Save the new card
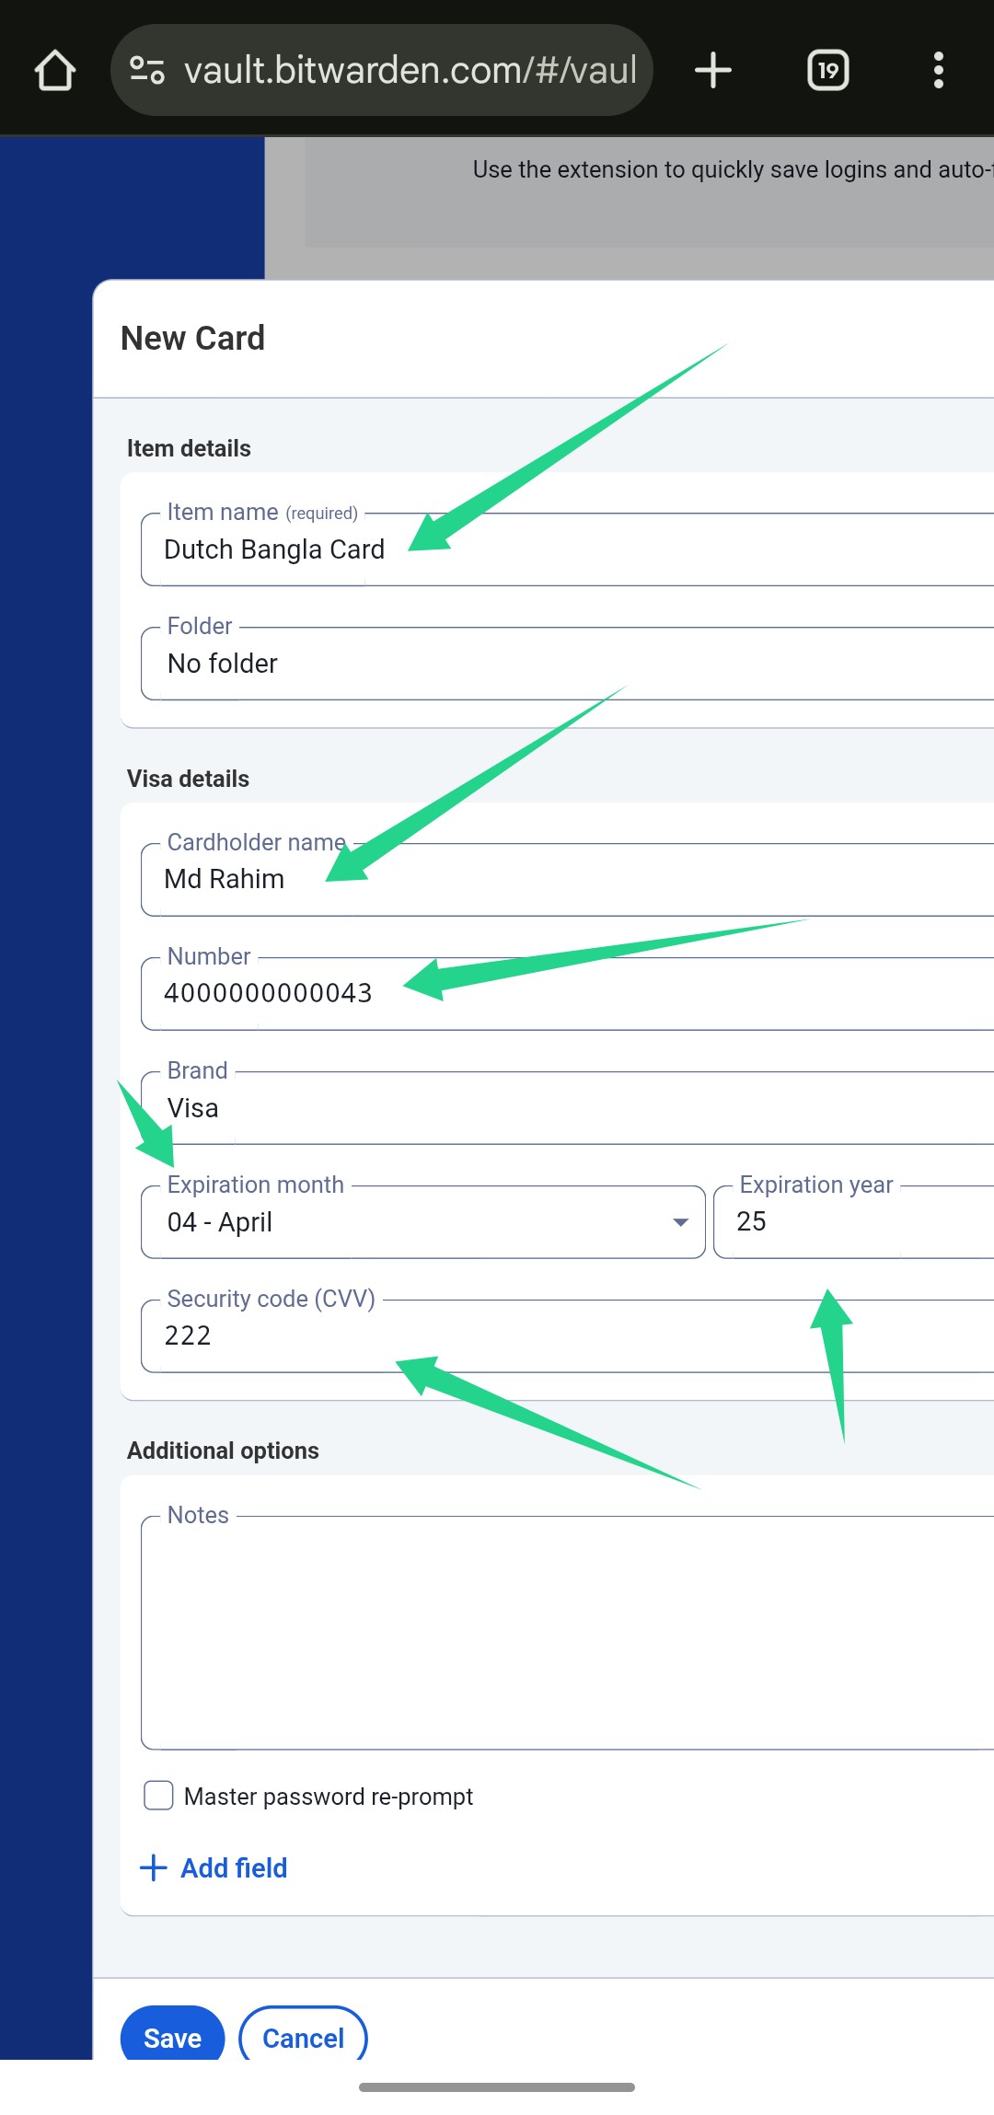The width and height of the screenshot is (994, 2115). pos(172,2037)
